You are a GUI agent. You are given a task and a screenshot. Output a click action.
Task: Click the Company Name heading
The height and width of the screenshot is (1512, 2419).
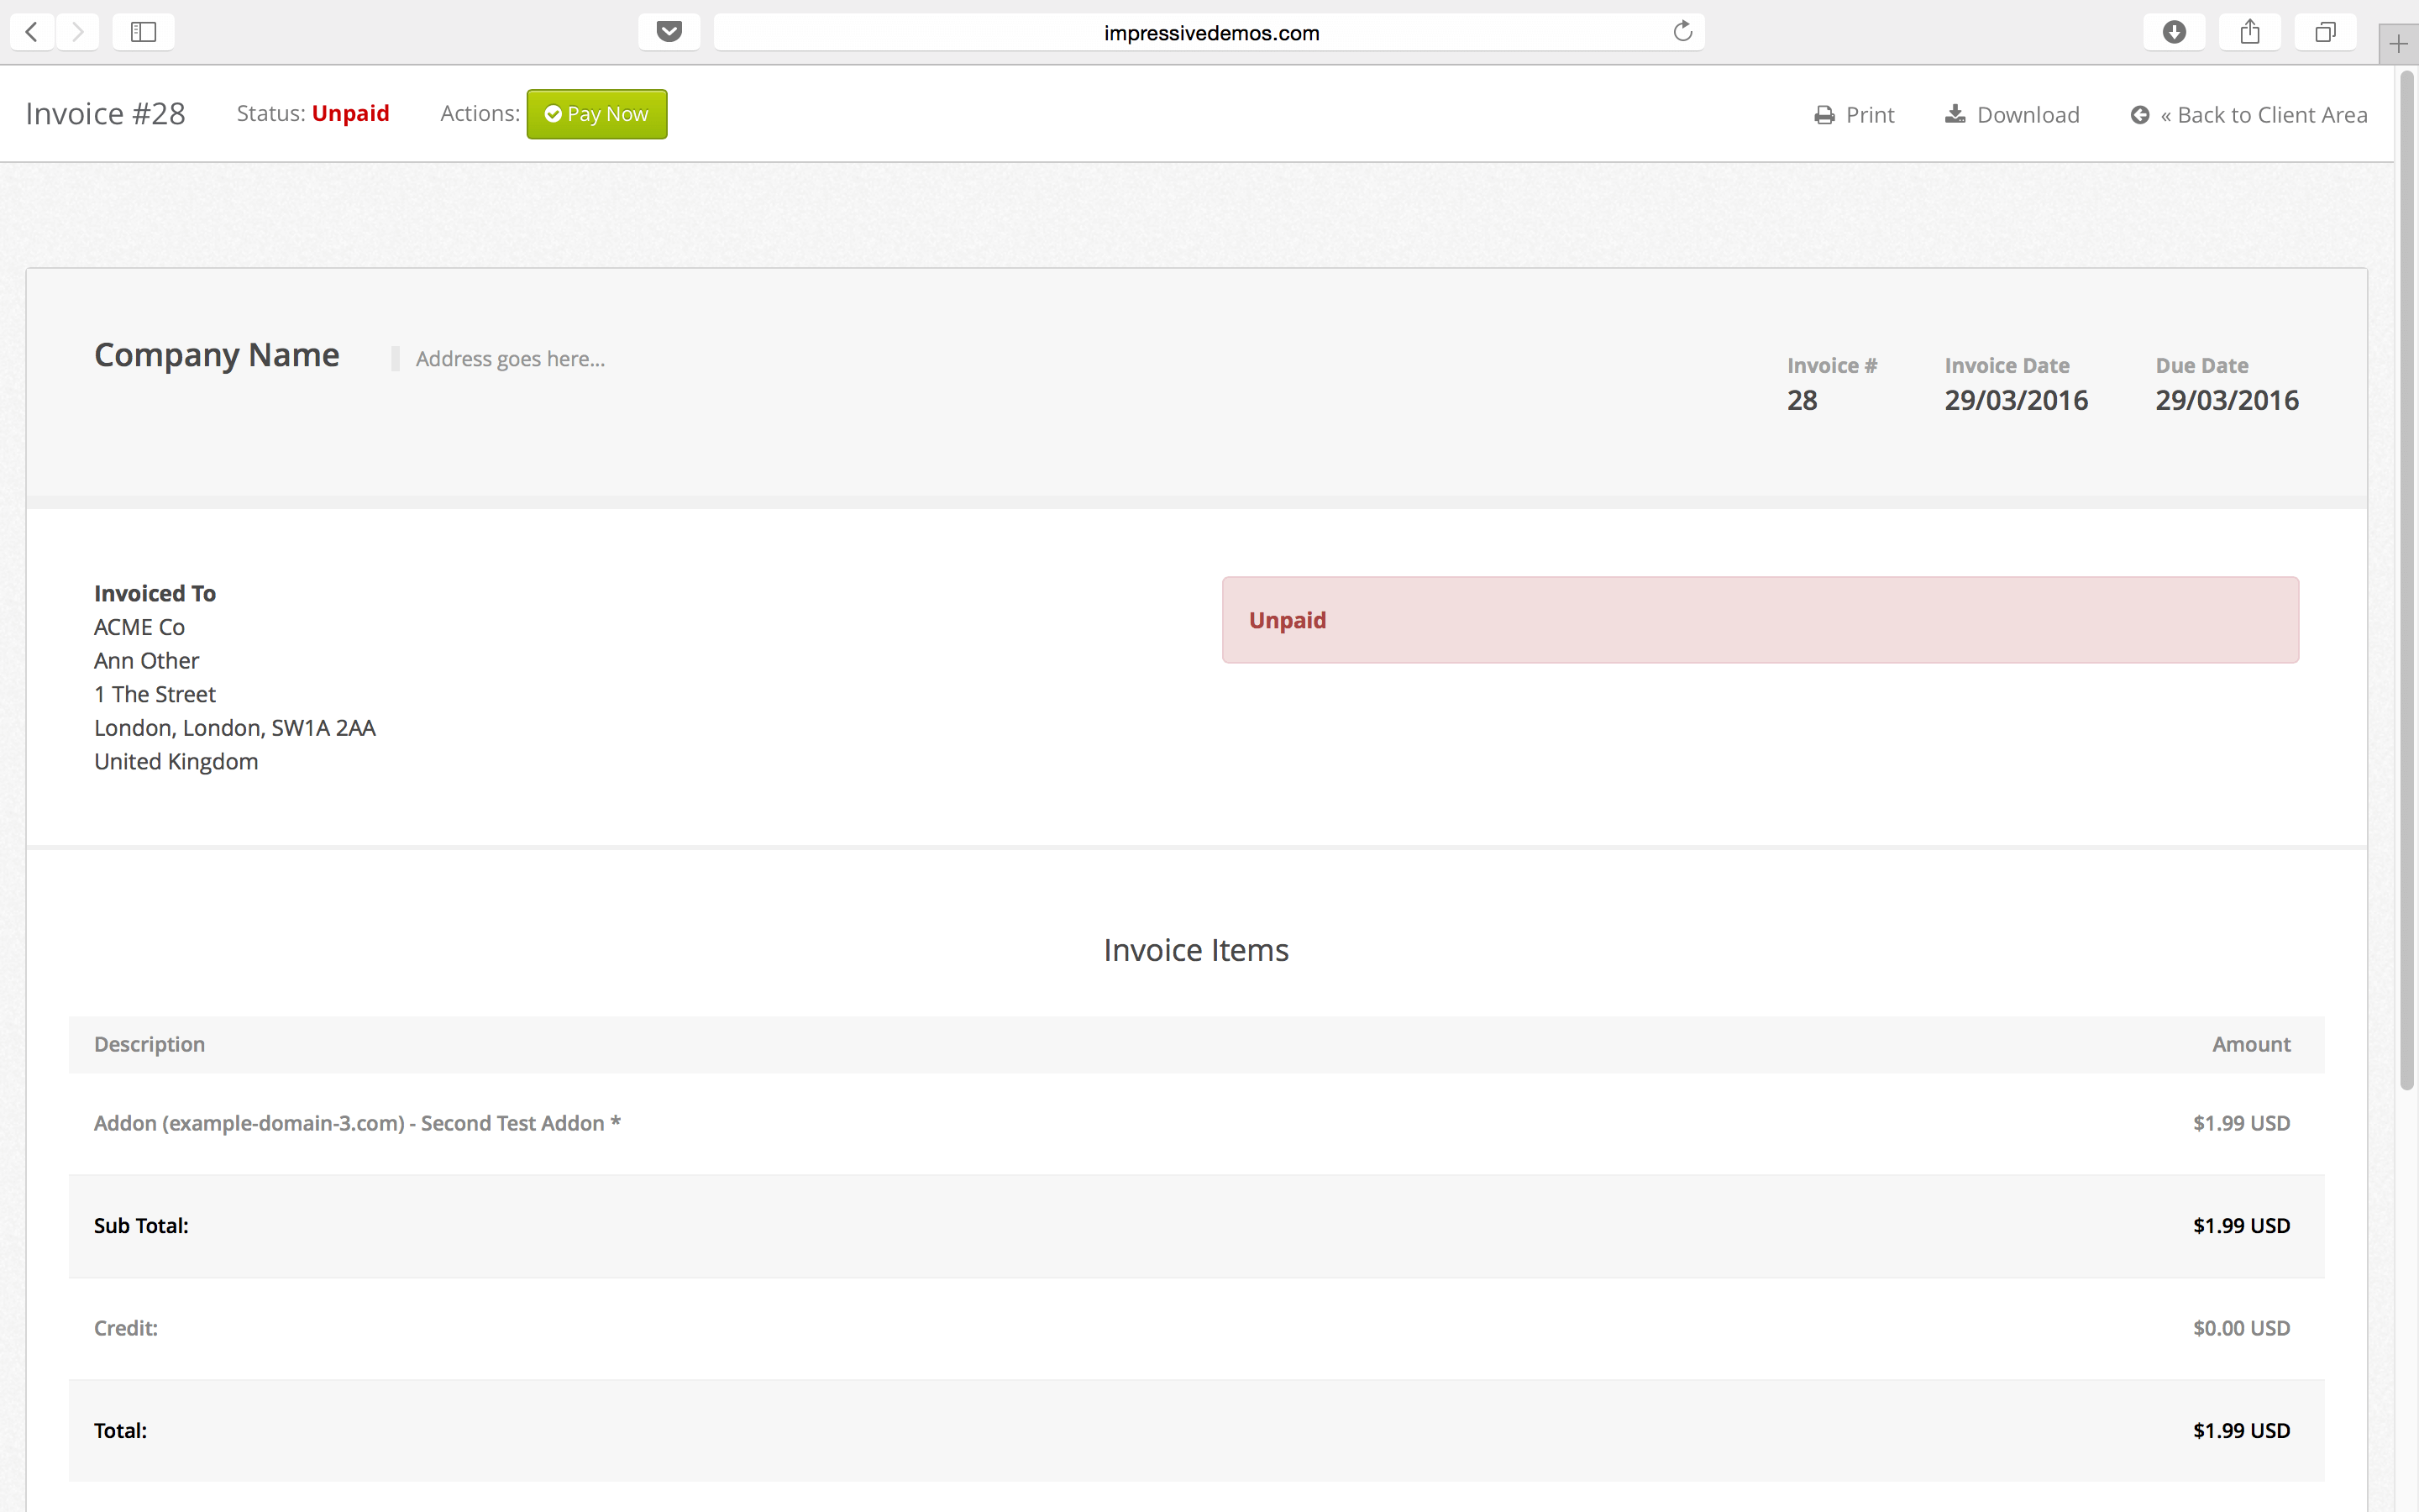217,355
